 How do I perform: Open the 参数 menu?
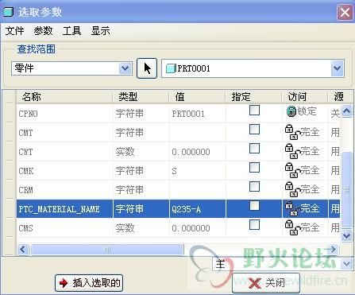coord(43,31)
